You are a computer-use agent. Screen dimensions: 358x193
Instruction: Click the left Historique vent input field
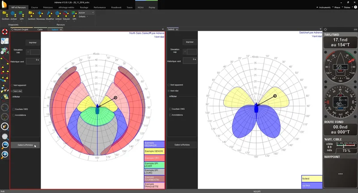pyautogui.click(x=33, y=61)
